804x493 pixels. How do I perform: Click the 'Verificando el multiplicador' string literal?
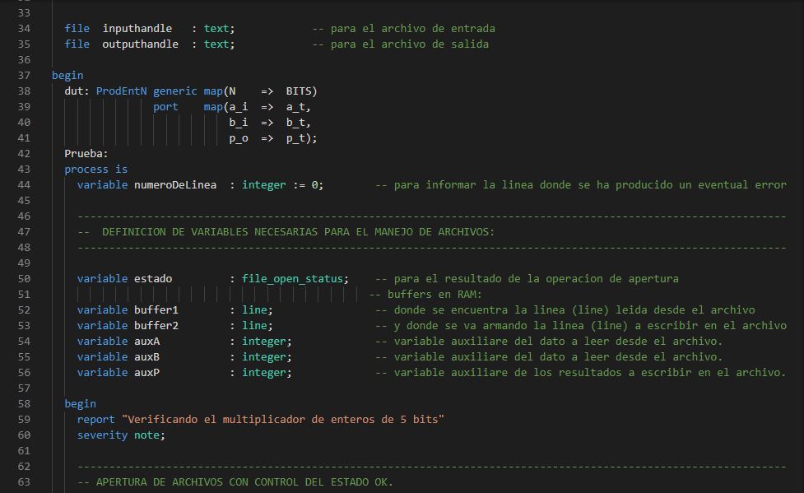282,420
